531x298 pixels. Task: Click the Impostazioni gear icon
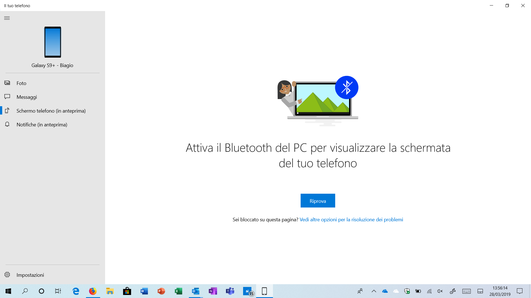point(7,275)
